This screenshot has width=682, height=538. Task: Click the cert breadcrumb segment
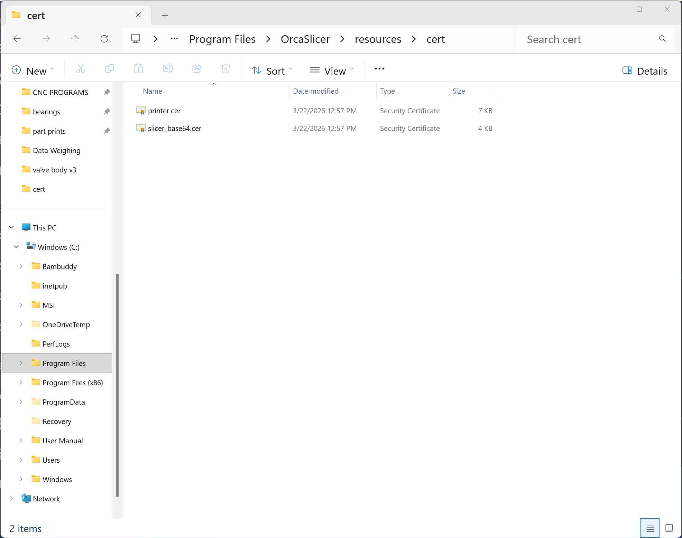tap(435, 39)
